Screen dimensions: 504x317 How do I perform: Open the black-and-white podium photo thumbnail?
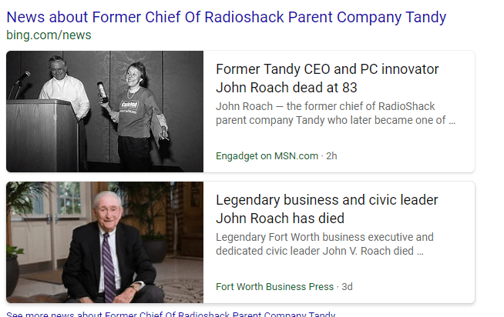(105, 112)
